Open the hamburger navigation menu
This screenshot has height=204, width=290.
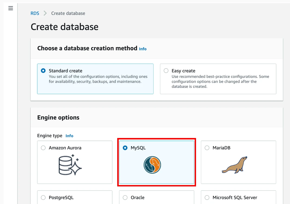[x=11, y=8]
